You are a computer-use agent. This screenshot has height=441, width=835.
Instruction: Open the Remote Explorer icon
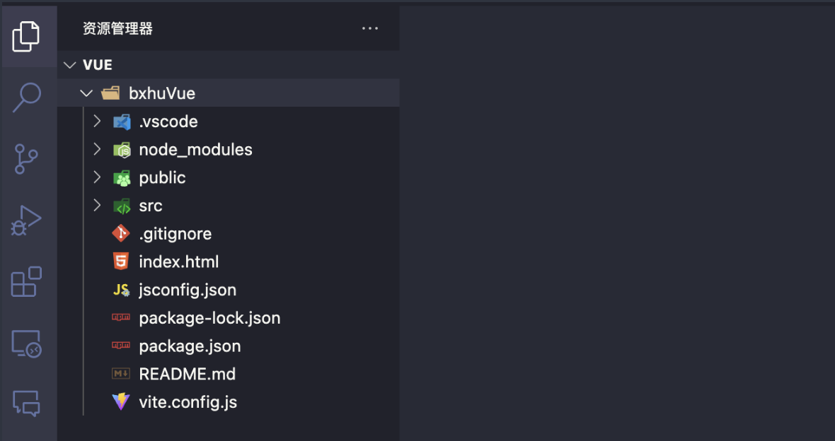coord(27,343)
